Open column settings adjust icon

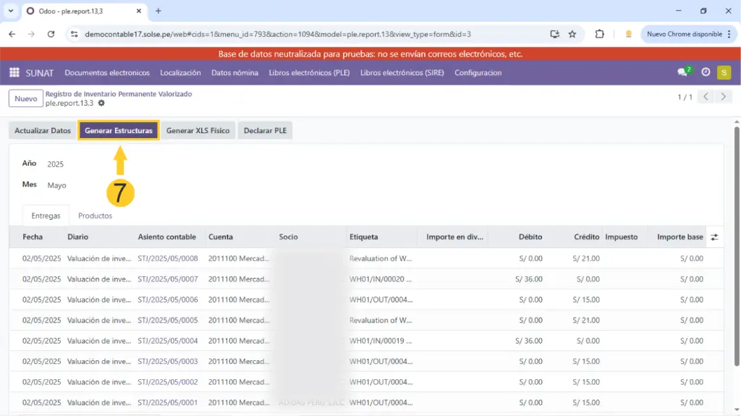[x=714, y=237]
